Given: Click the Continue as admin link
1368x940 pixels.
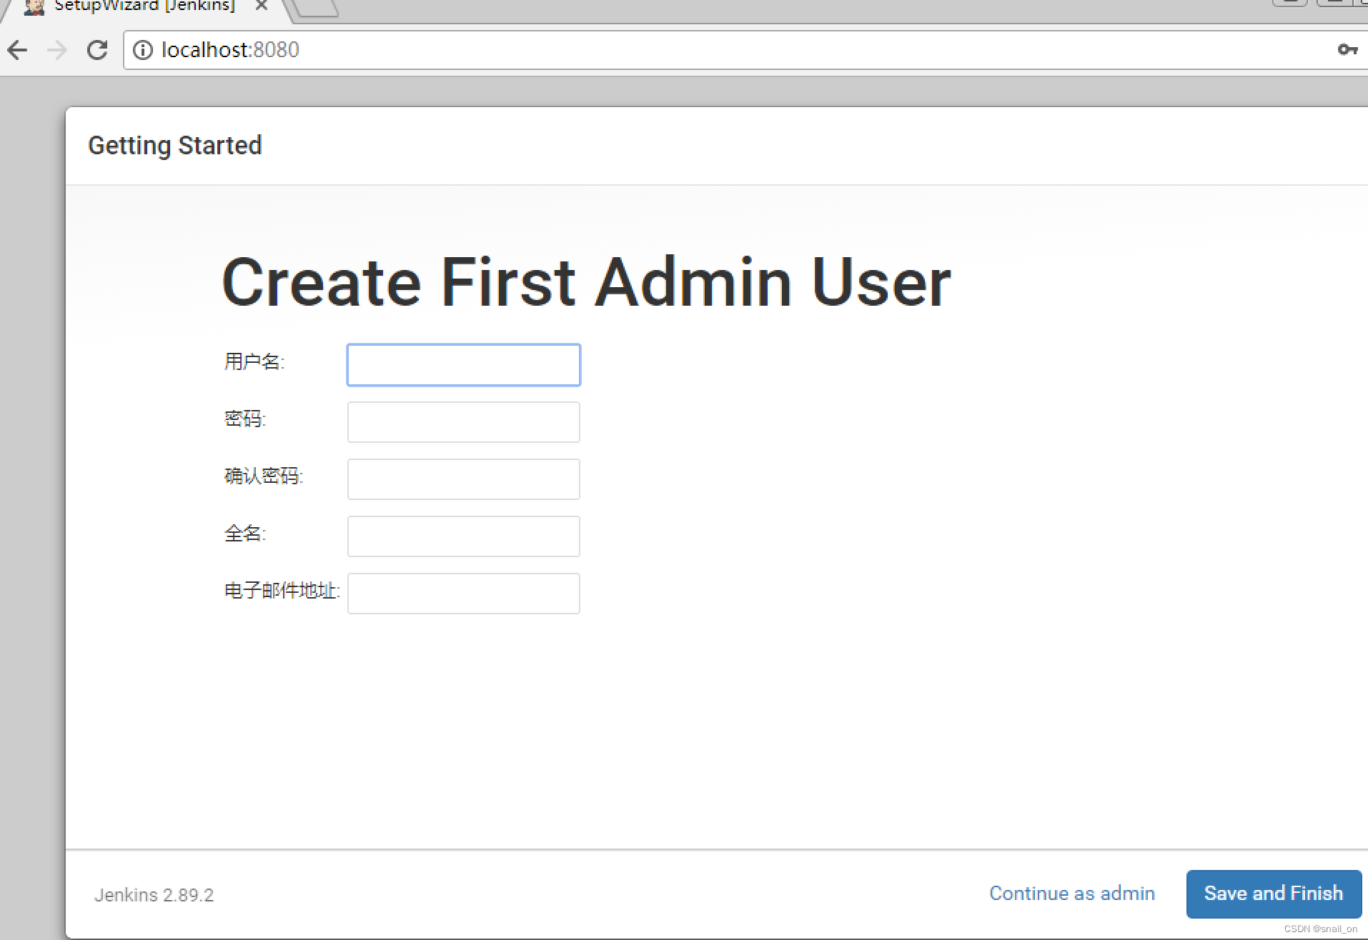Looking at the screenshot, I should coord(1072,894).
